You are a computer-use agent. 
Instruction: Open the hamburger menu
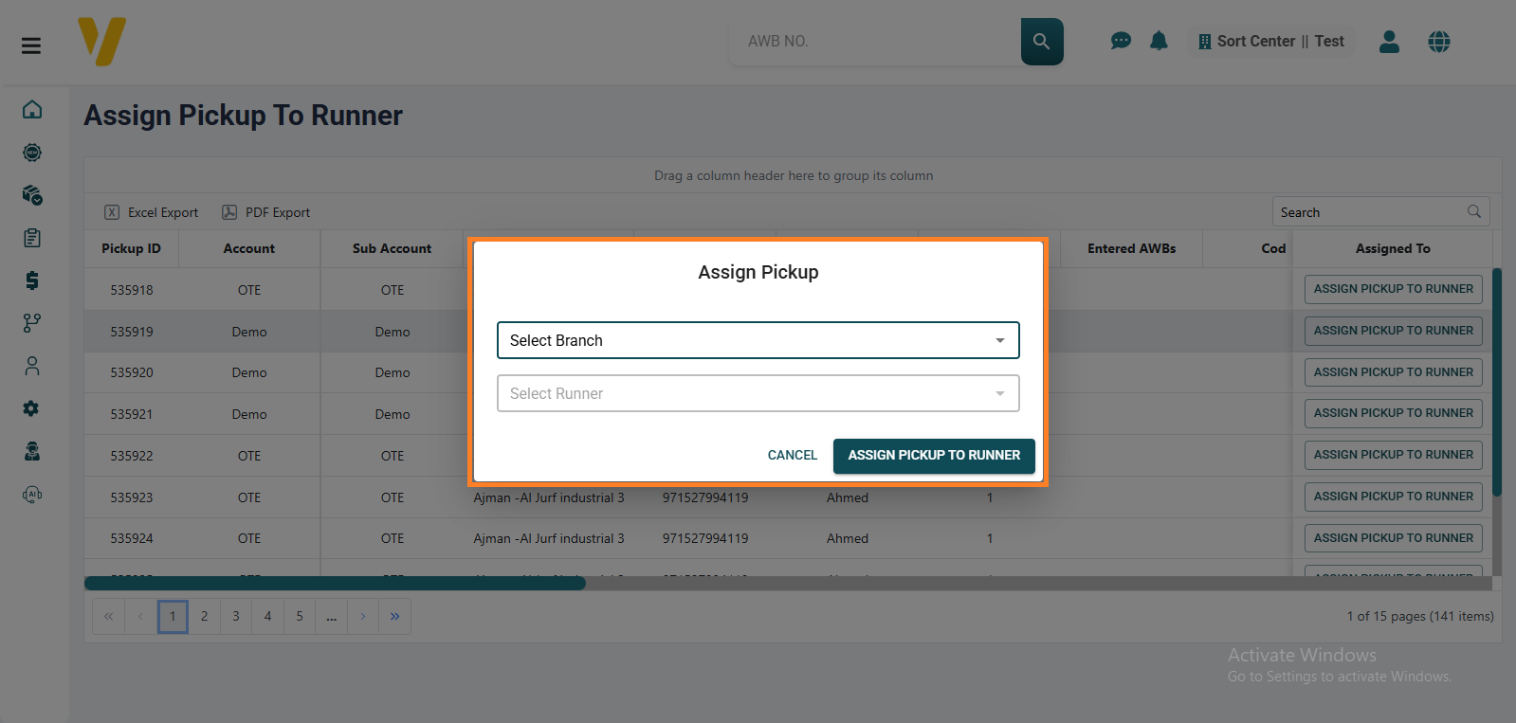[31, 45]
